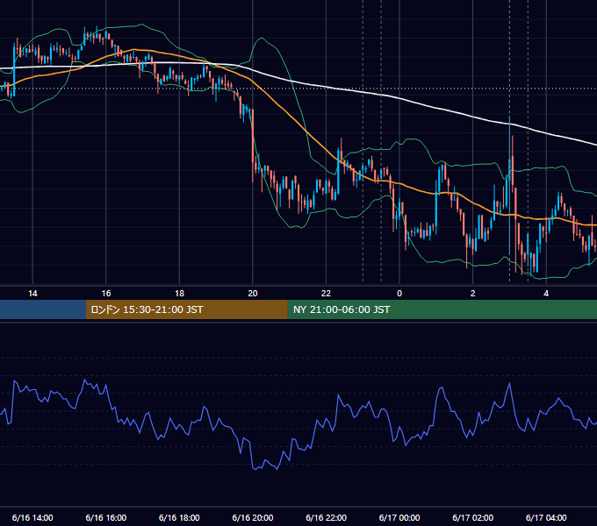Click the NY 21:00-06:00 JST session bar
The height and width of the screenshot is (526, 597).
tap(442, 309)
